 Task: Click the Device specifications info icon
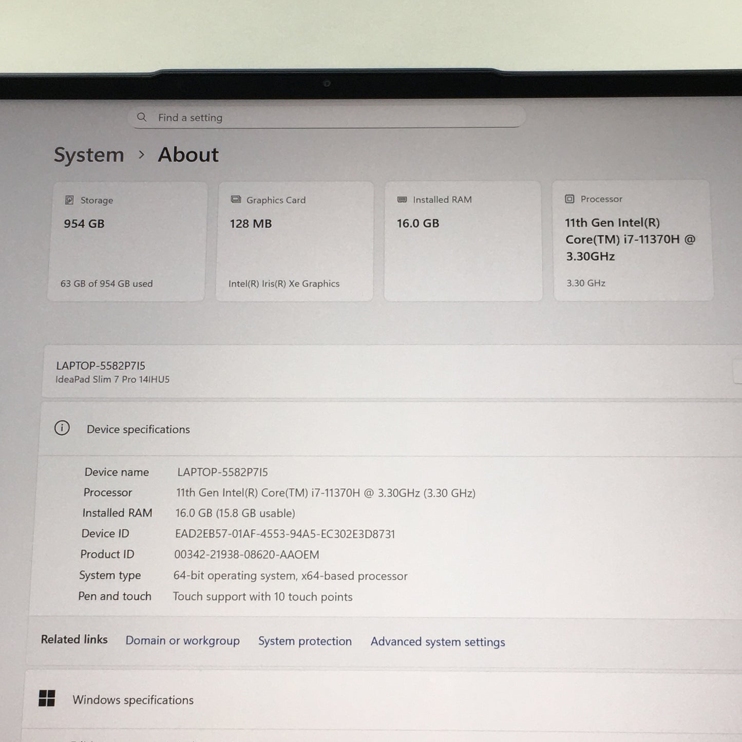click(62, 428)
